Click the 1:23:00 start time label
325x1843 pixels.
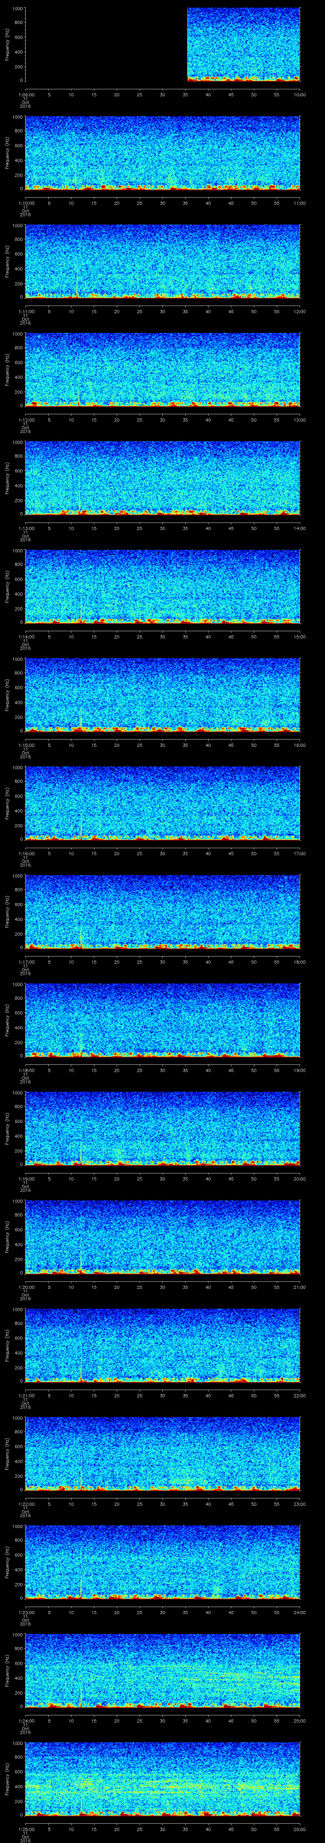click(x=26, y=1612)
